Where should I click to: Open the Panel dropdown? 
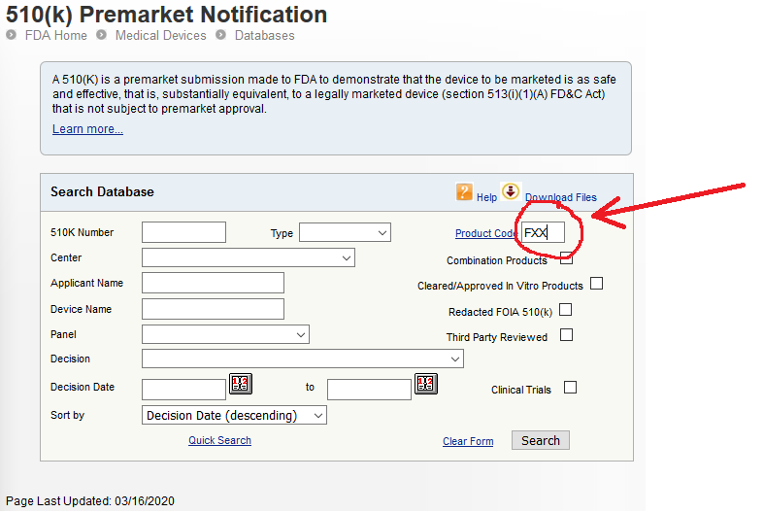click(x=225, y=334)
